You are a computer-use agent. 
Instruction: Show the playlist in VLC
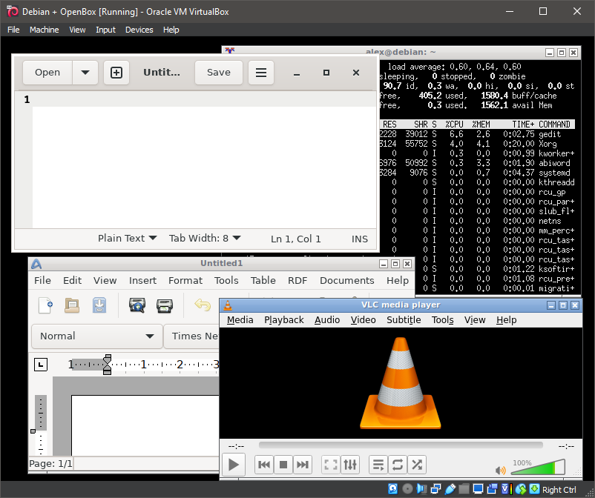coord(378,465)
